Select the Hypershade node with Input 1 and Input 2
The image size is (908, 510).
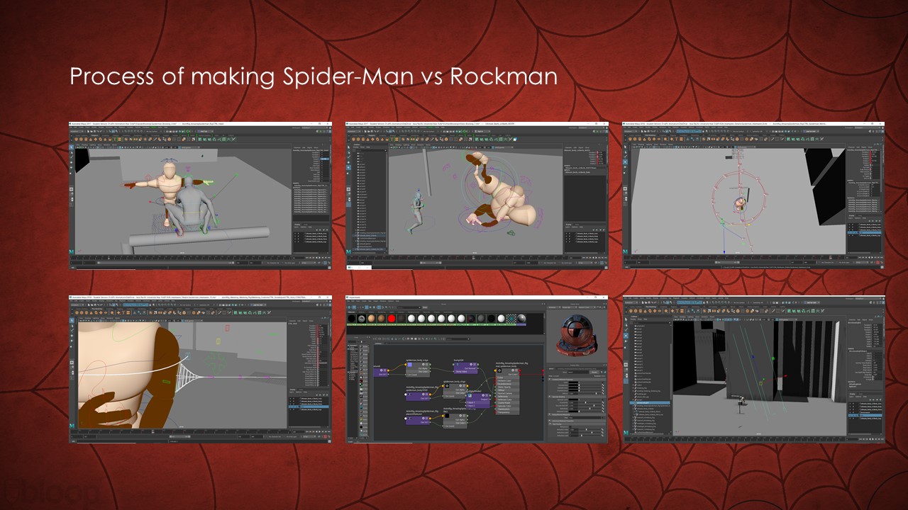(x=480, y=401)
